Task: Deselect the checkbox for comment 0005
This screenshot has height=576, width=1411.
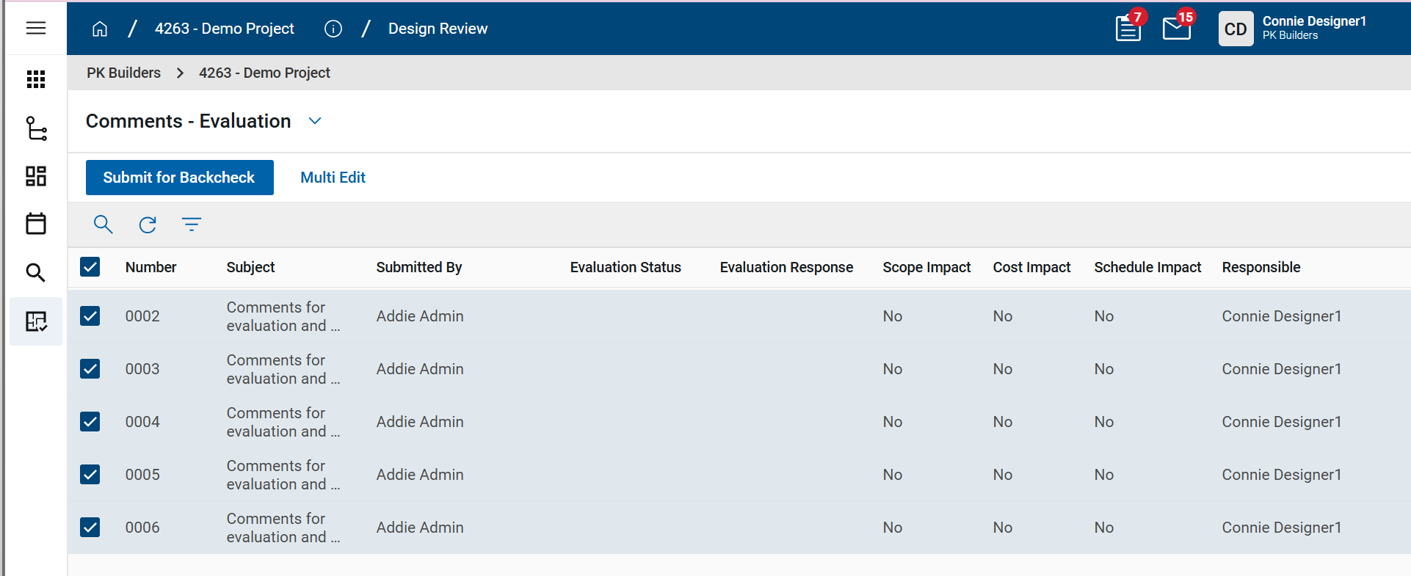Action: (x=90, y=475)
